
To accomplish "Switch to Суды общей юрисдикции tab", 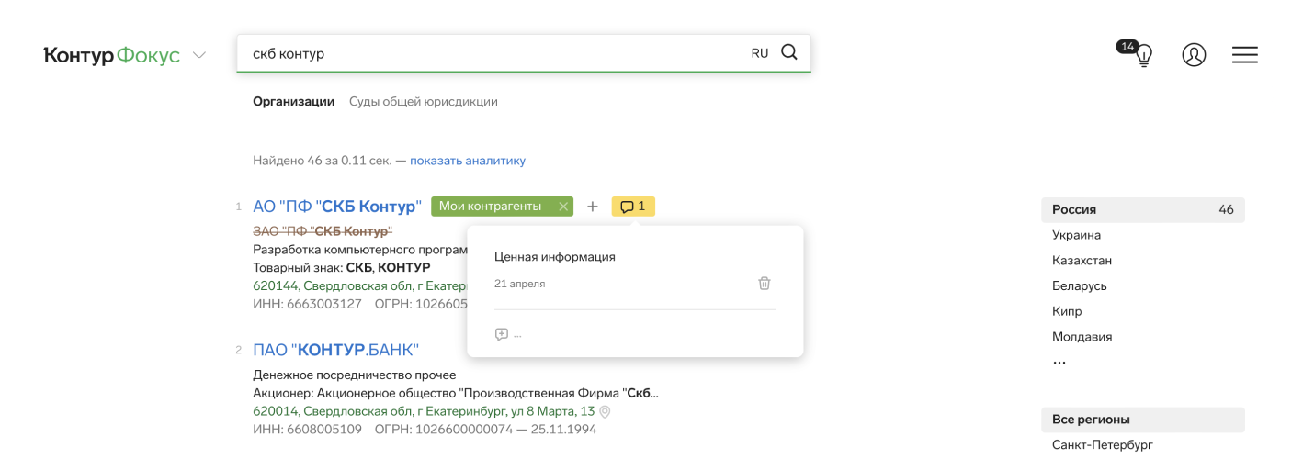I will (424, 101).
